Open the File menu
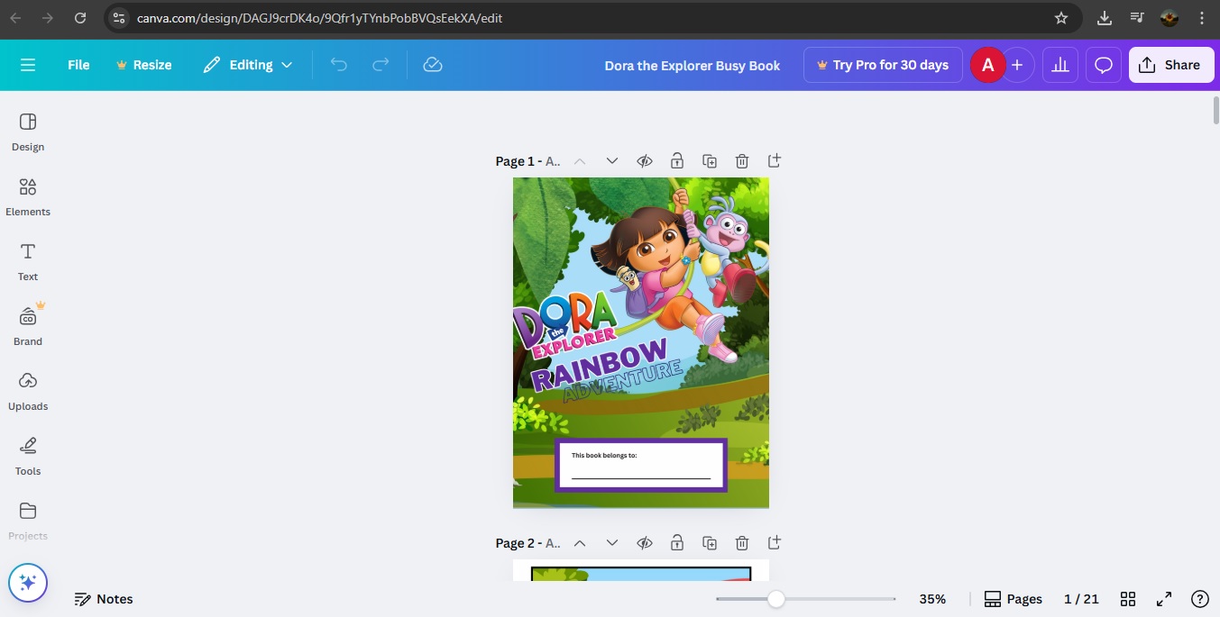The height and width of the screenshot is (617, 1220). [78, 65]
